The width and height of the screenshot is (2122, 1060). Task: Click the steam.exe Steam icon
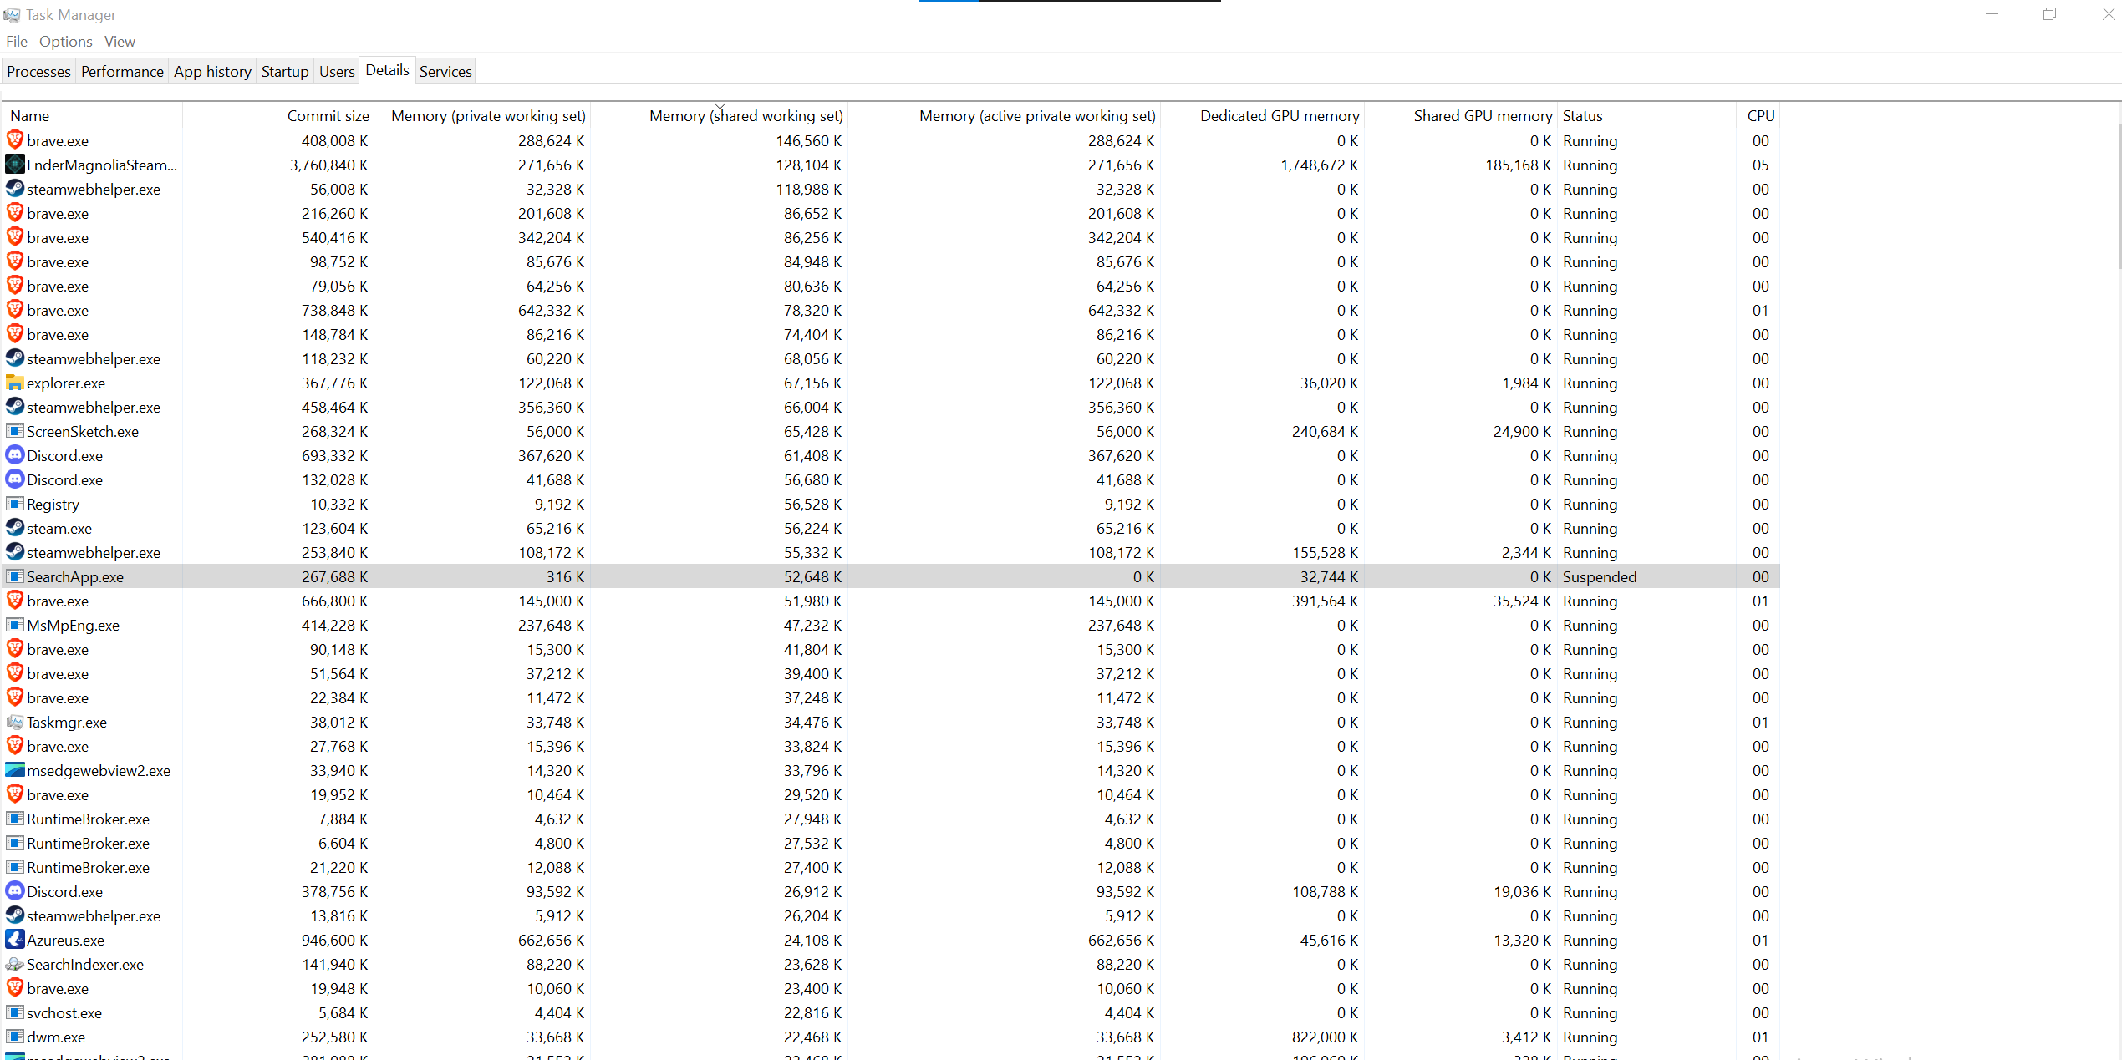point(14,528)
